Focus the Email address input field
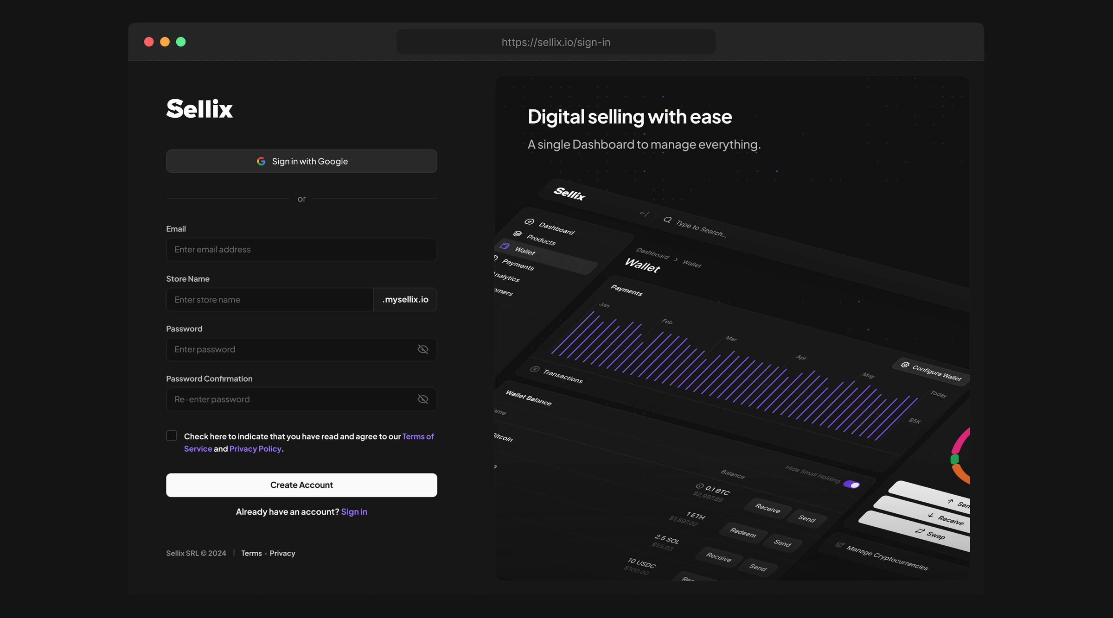Screen dimensions: 1113x618 click(x=301, y=250)
